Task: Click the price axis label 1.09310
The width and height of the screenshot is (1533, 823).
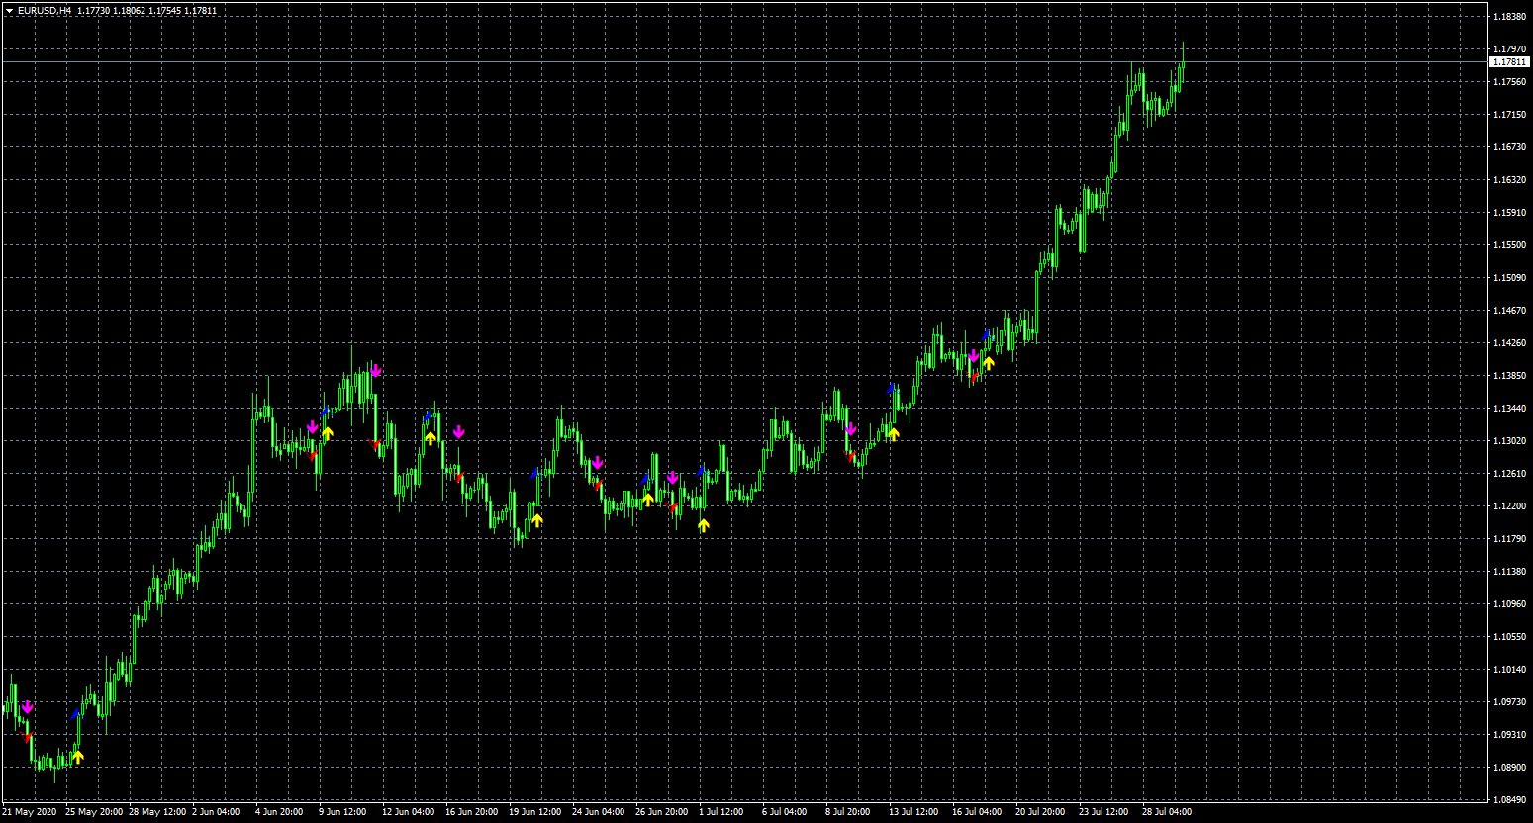Action: point(1509,735)
